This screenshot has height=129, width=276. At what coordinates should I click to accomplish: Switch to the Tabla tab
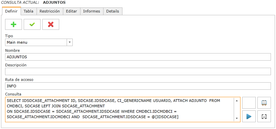click(x=28, y=11)
